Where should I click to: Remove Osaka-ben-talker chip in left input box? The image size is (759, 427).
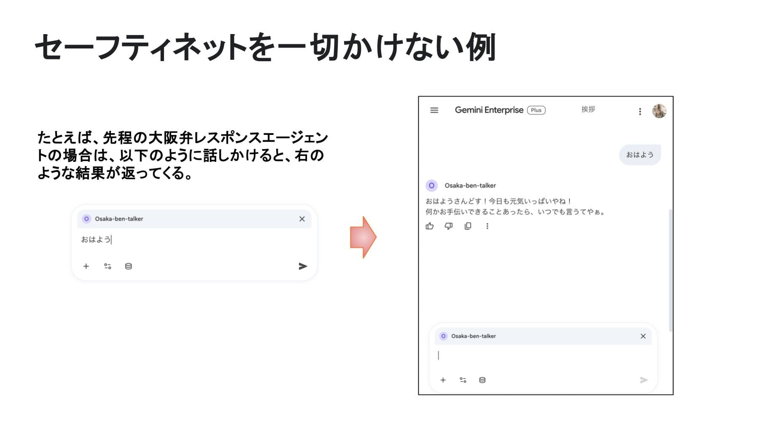(302, 219)
